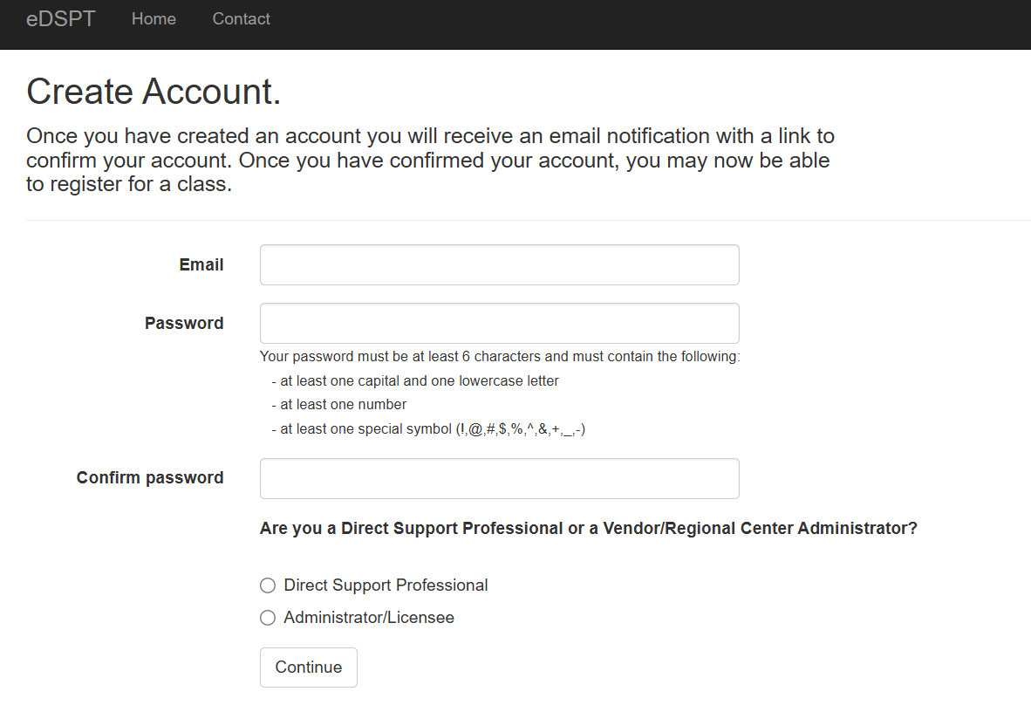
Task: Click the Create Account heading
Action: pyautogui.click(x=154, y=91)
